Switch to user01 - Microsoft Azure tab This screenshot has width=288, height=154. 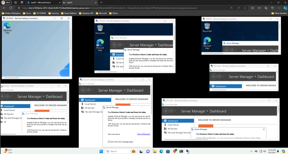pos(44,3)
